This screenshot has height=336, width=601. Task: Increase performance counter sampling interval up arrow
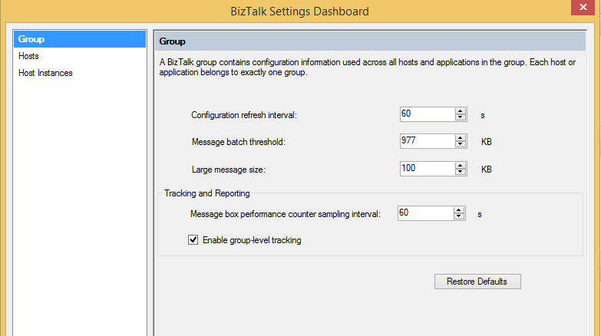(x=459, y=210)
